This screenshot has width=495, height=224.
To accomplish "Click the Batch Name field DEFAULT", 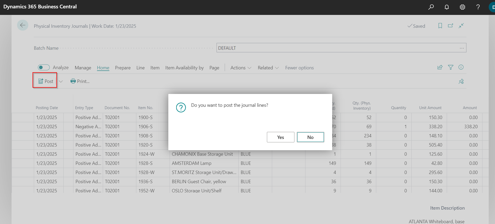I will [x=341, y=48].
